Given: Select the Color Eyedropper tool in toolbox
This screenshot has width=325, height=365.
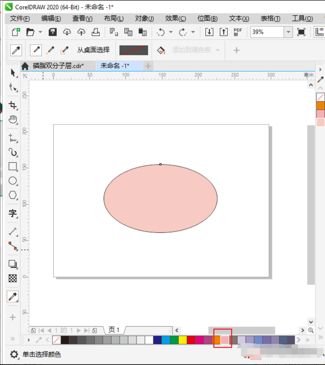Looking at the screenshot, I should point(13,297).
